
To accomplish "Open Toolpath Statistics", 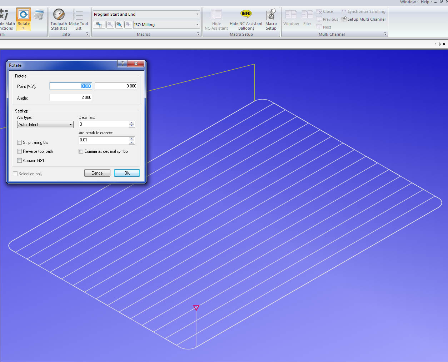I will (x=59, y=20).
